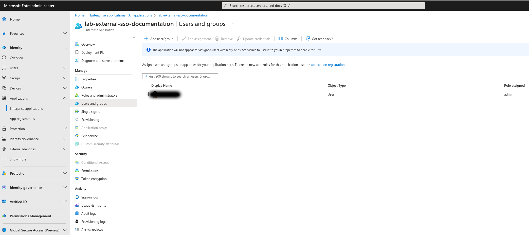Click the Identity diamond icon

[x=4, y=47]
